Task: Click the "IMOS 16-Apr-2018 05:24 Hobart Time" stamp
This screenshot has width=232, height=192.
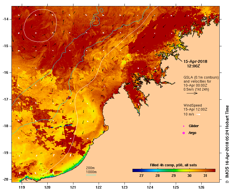Action: pyautogui.click(x=227, y=142)
